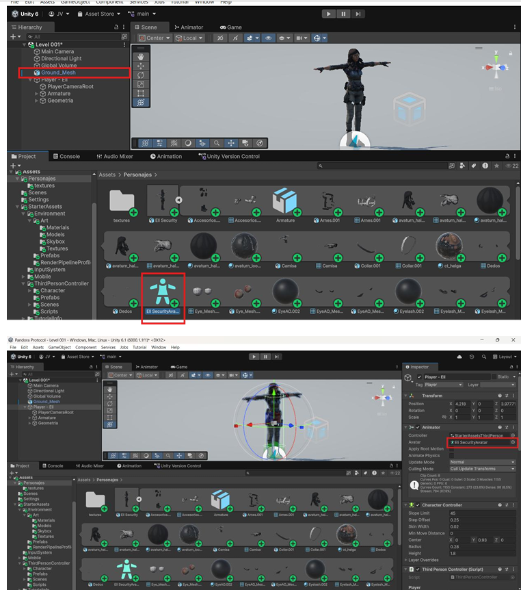Image resolution: width=521 pixels, height=590 pixels.
Task: Select the Rect tool in upper Scene view
Action: pyautogui.click(x=141, y=93)
